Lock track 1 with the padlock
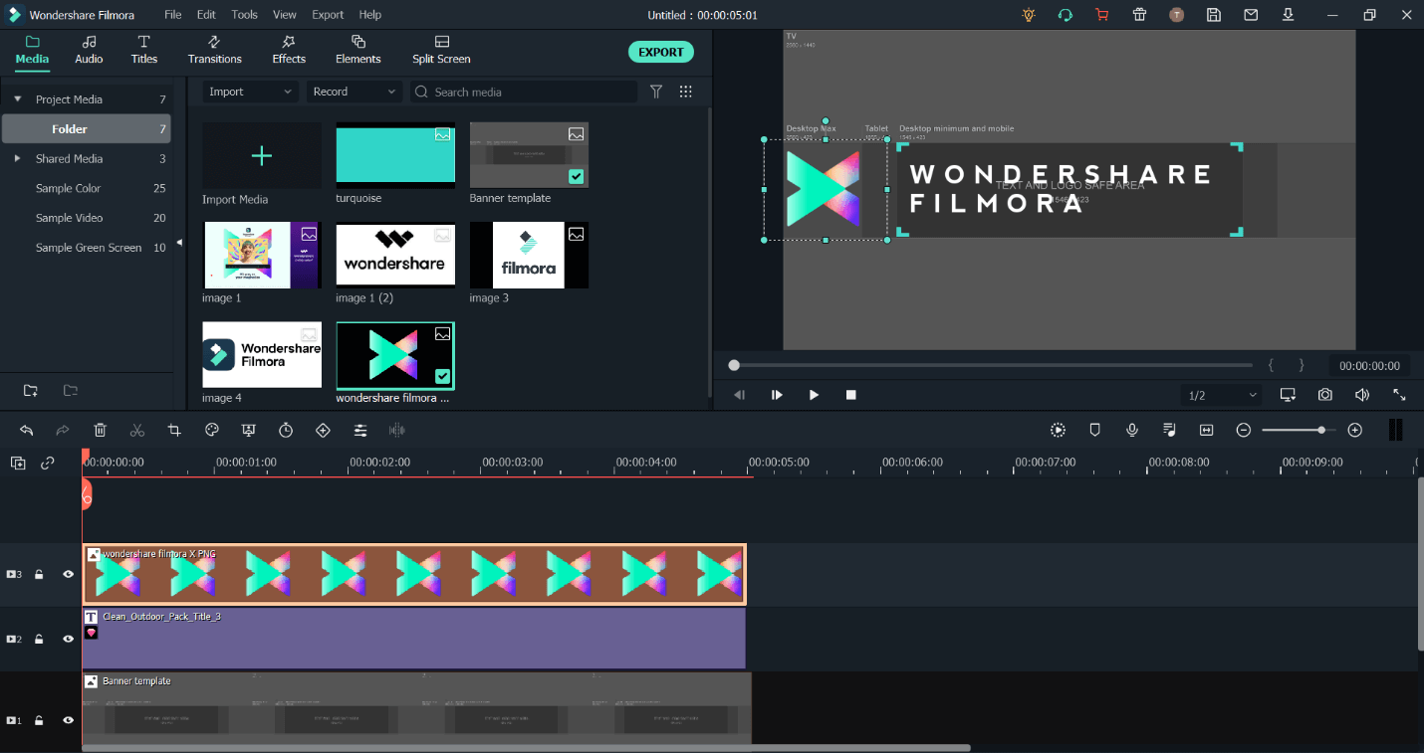 (x=39, y=720)
